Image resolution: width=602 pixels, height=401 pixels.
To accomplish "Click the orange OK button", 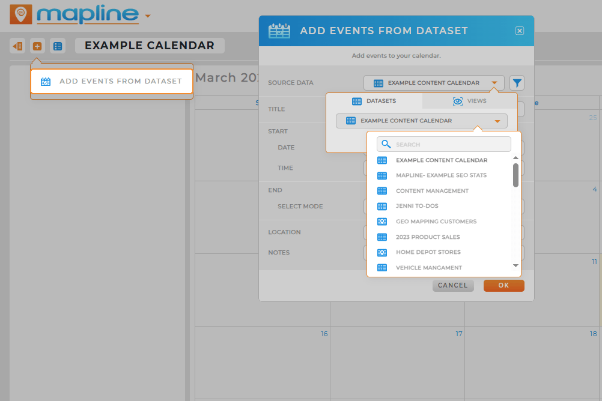I will point(503,286).
